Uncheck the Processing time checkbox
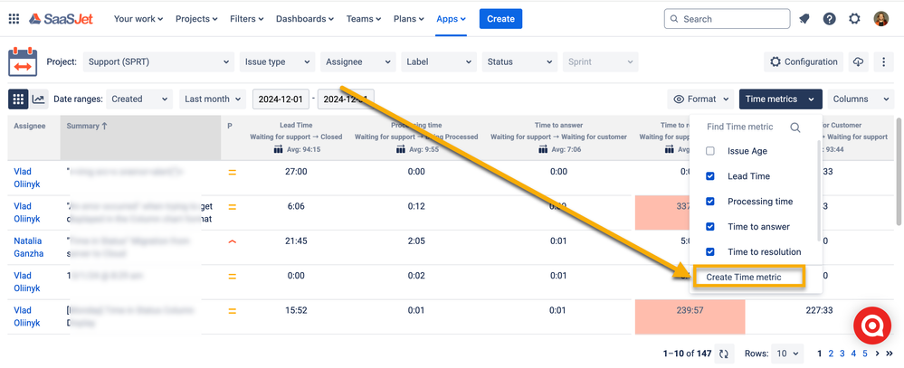The width and height of the screenshot is (904, 368). click(x=710, y=202)
